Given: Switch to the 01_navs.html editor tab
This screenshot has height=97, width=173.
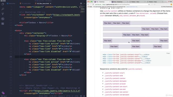Looking at the screenshot, I should (x=25, y=4).
